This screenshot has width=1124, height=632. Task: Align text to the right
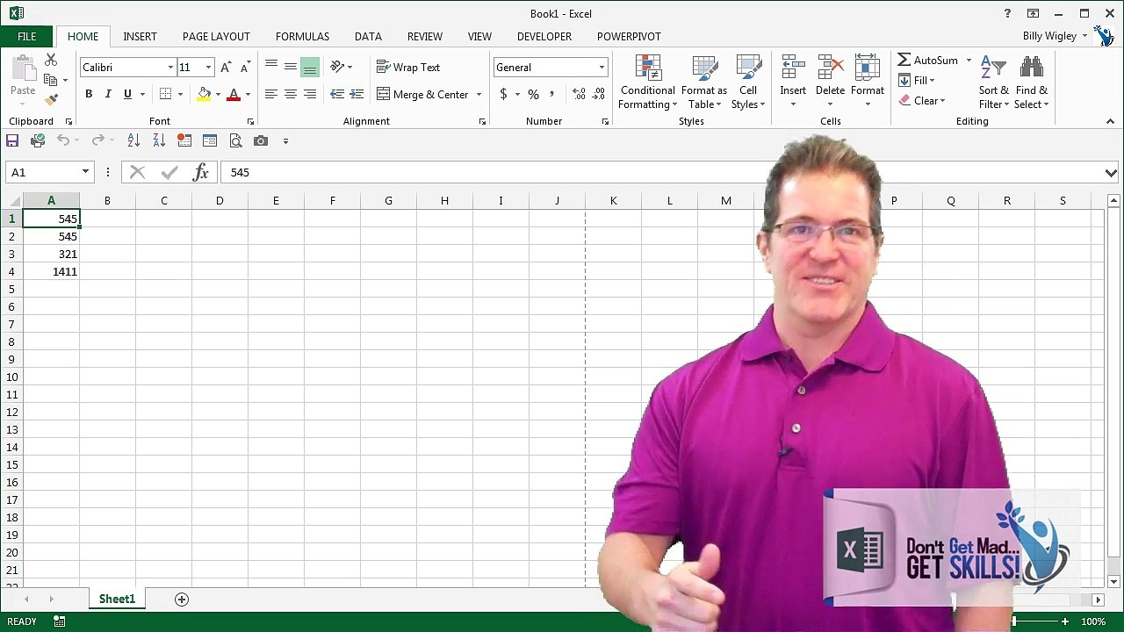(x=310, y=94)
